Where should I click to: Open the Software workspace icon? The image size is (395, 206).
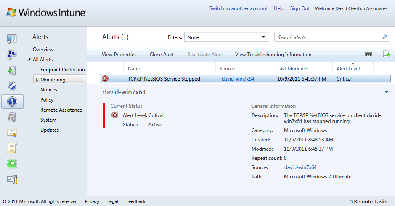(12, 117)
